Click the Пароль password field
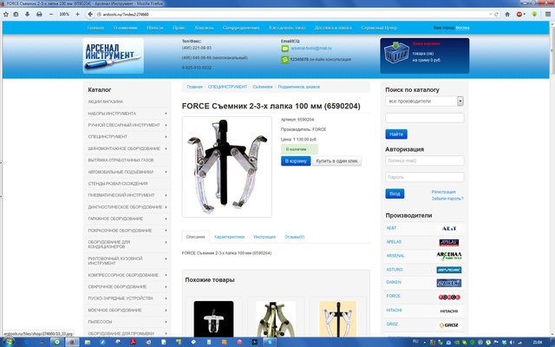Viewport: 555px width, 347px height. click(424, 177)
